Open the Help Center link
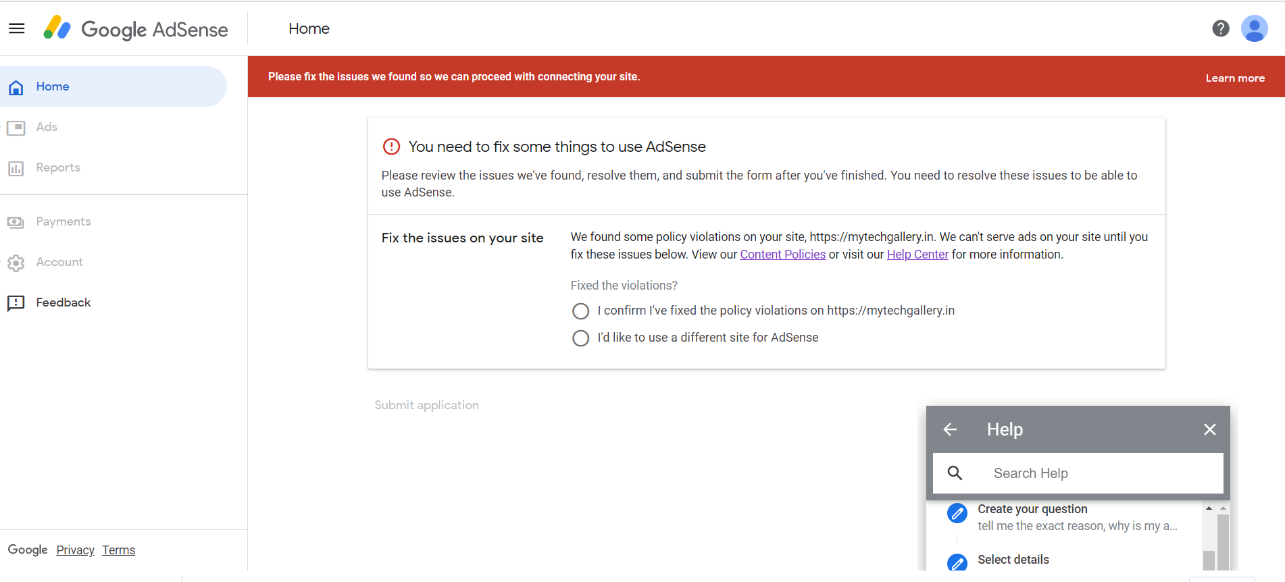The width and height of the screenshot is (1285, 582). pyautogui.click(x=917, y=255)
